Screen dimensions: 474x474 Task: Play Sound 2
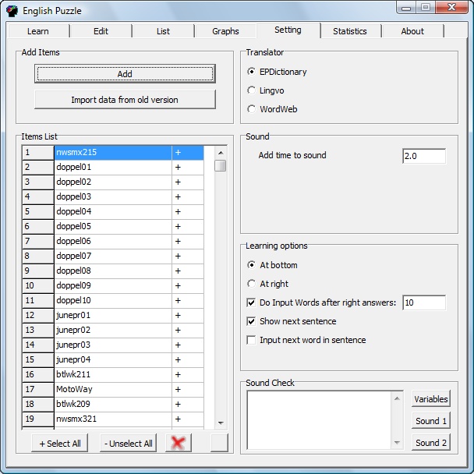click(431, 443)
